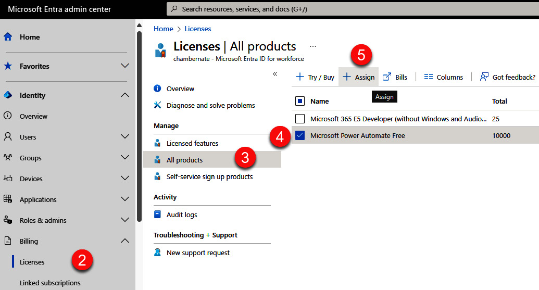Click the Bills external link icon
This screenshot has width=539, height=290.
pos(387,77)
